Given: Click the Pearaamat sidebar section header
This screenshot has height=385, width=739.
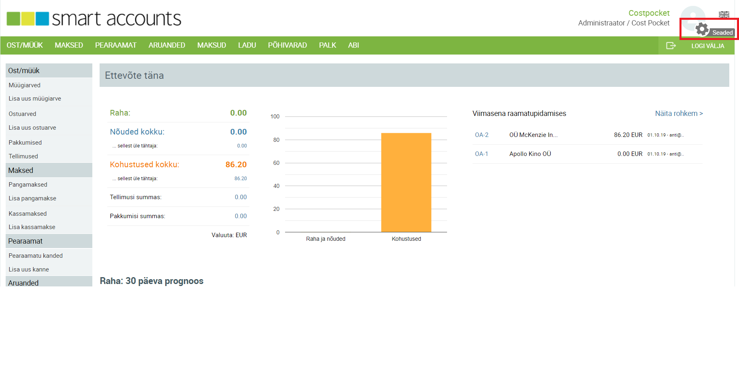Looking at the screenshot, I should pos(49,241).
